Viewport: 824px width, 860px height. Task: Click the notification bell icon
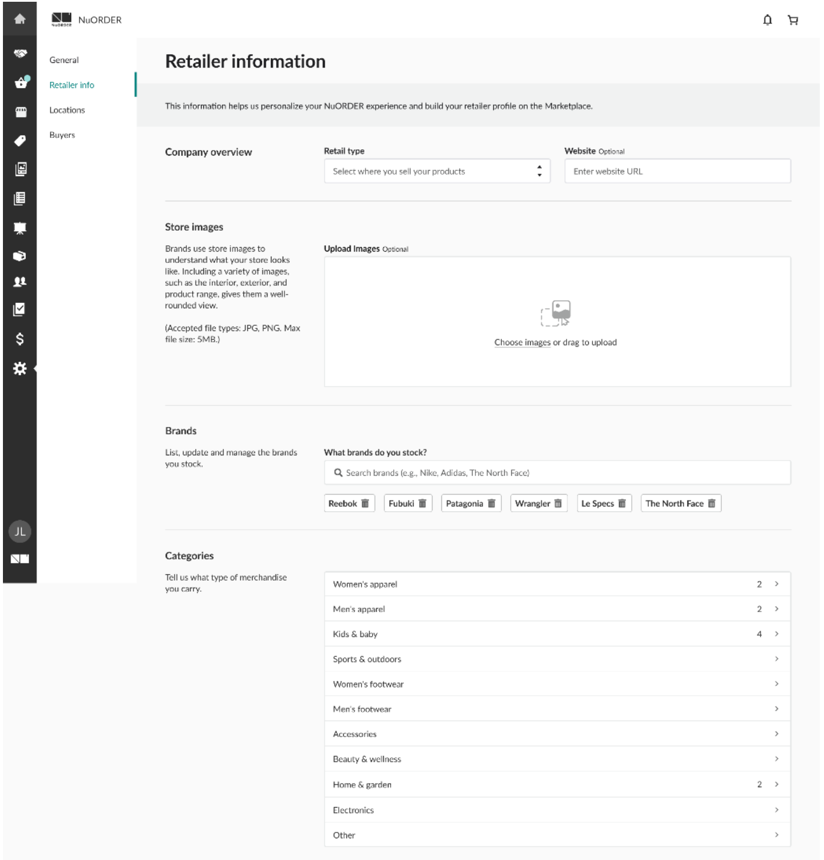tap(768, 21)
